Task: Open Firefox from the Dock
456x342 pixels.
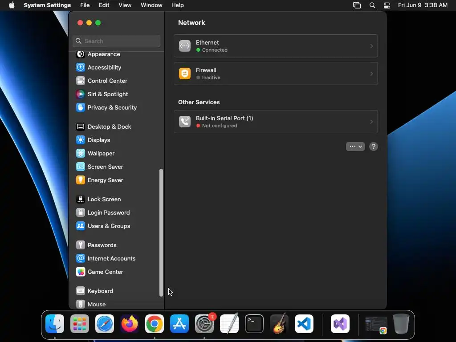Action: point(130,324)
